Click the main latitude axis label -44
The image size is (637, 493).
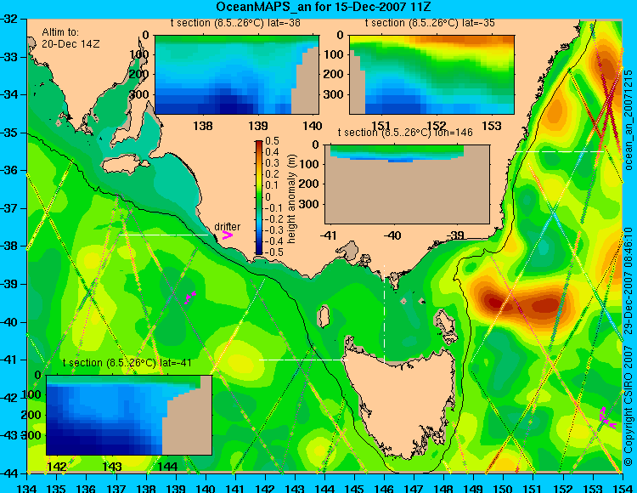10,473
